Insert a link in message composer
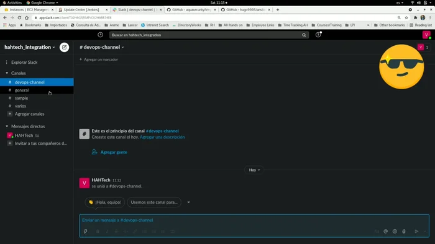 (x=135, y=231)
